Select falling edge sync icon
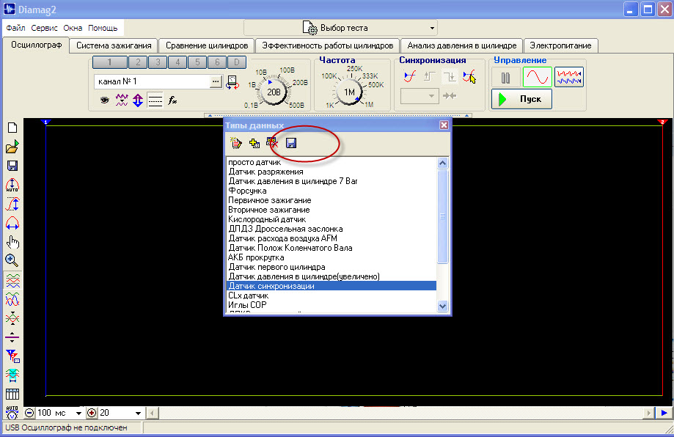 tap(450, 77)
